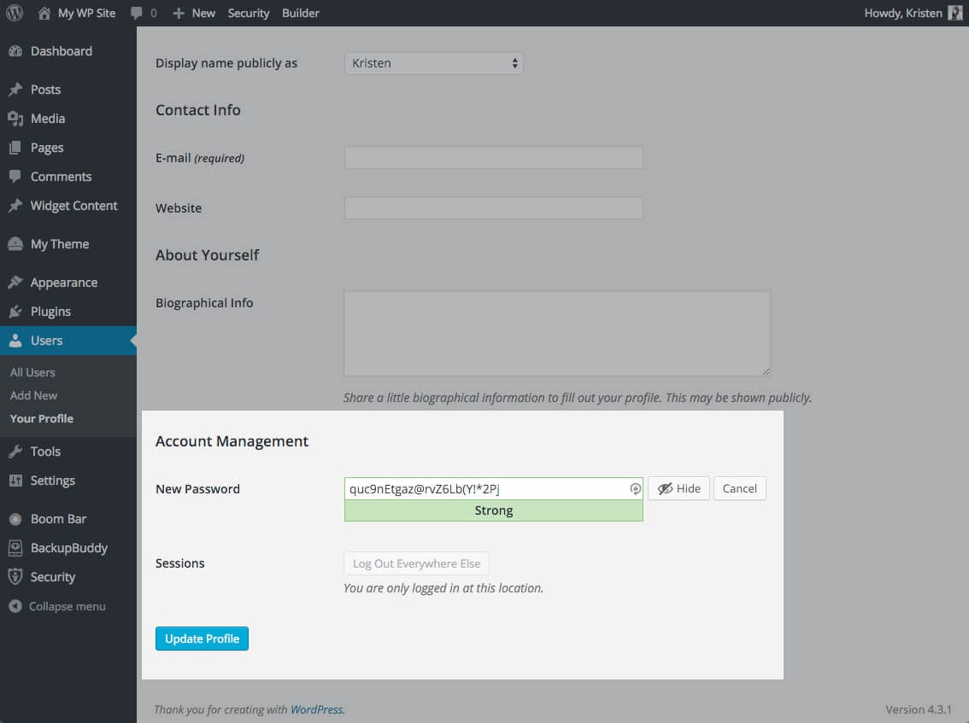Click the Strong password strength indicator
Viewport: 969px width, 723px height.
click(x=494, y=510)
